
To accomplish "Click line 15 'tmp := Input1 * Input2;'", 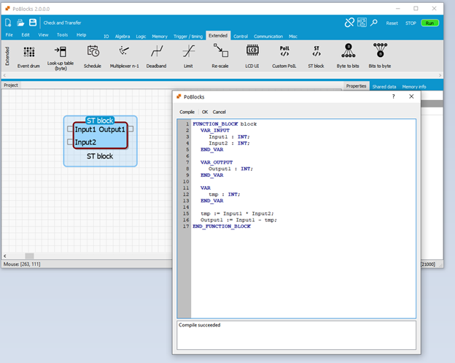I will pyautogui.click(x=237, y=213).
